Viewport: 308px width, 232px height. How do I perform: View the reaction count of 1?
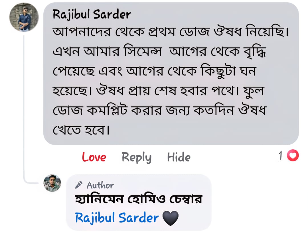[x=281, y=156]
